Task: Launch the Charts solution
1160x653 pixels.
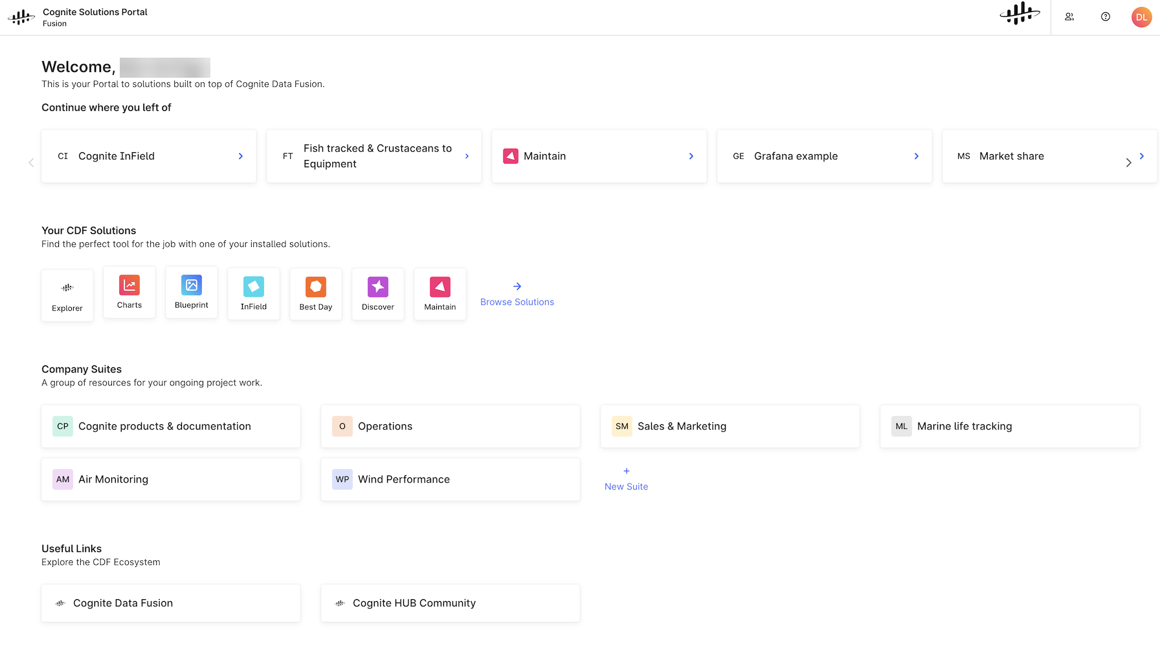Action: point(129,292)
